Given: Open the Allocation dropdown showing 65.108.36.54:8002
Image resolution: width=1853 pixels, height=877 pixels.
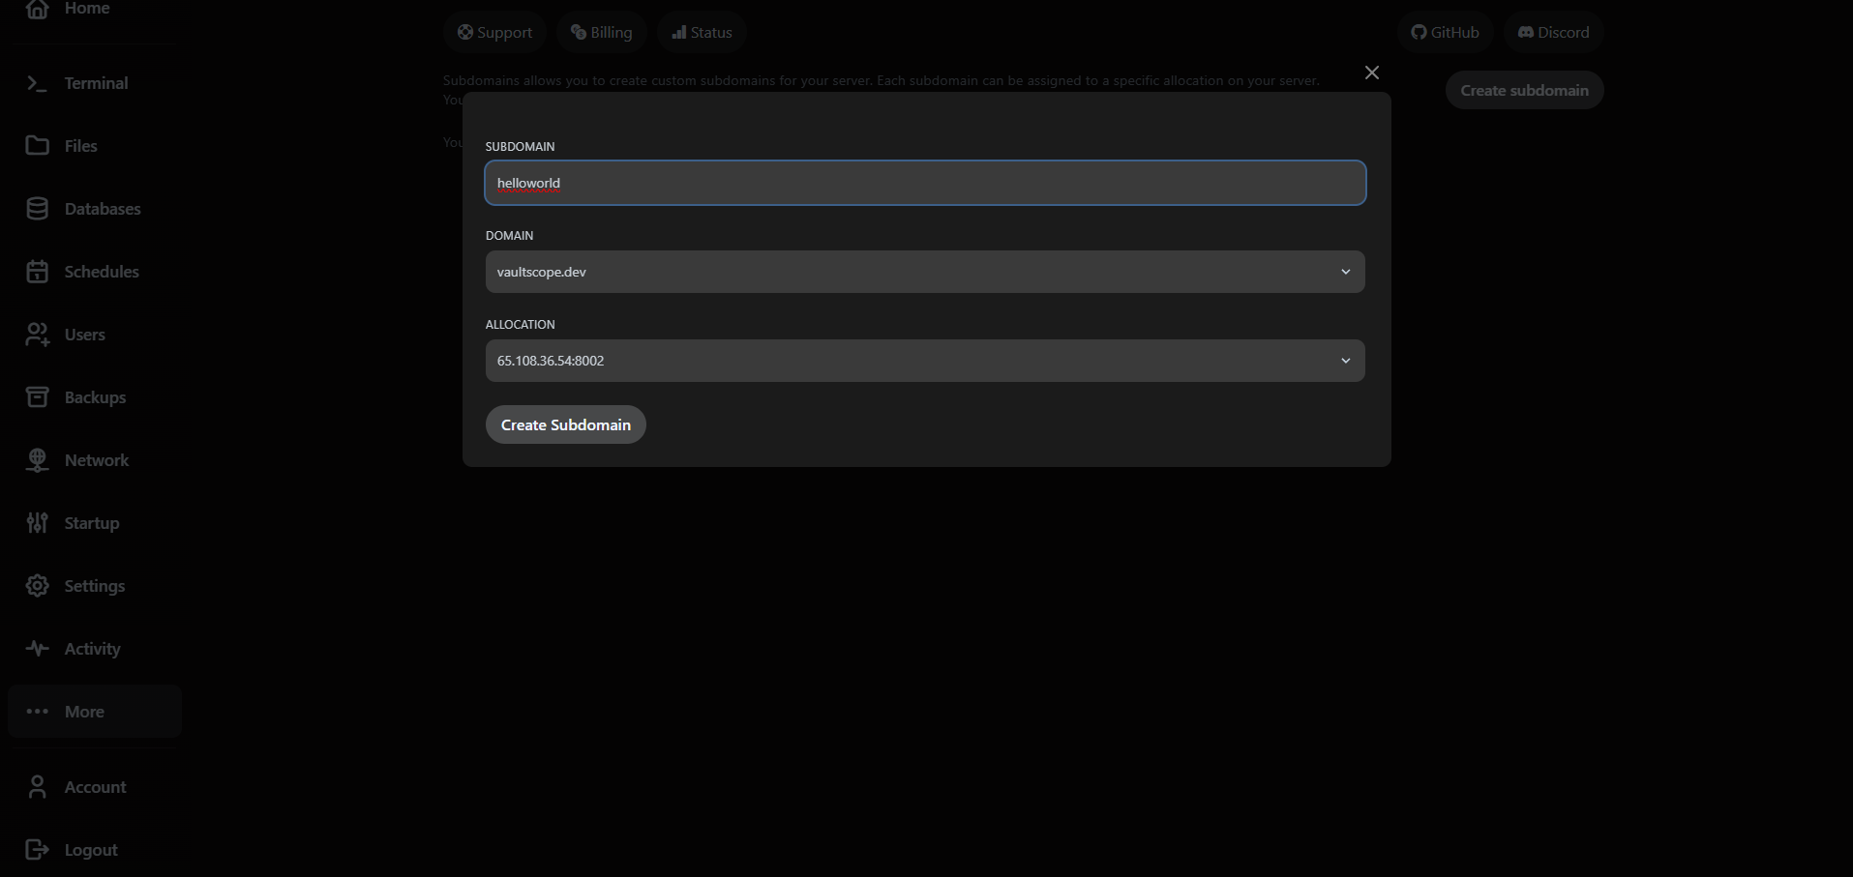Looking at the screenshot, I should tap(924, 360).
